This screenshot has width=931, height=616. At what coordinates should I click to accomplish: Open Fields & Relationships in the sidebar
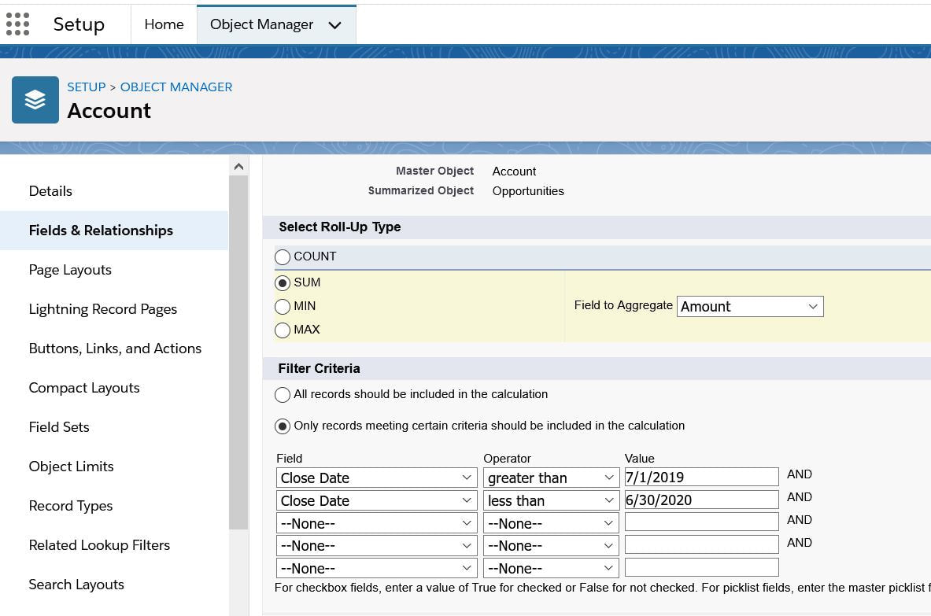click(101, 231)
